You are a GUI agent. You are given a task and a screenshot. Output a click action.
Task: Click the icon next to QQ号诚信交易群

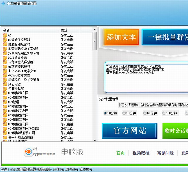pos(5,40)
